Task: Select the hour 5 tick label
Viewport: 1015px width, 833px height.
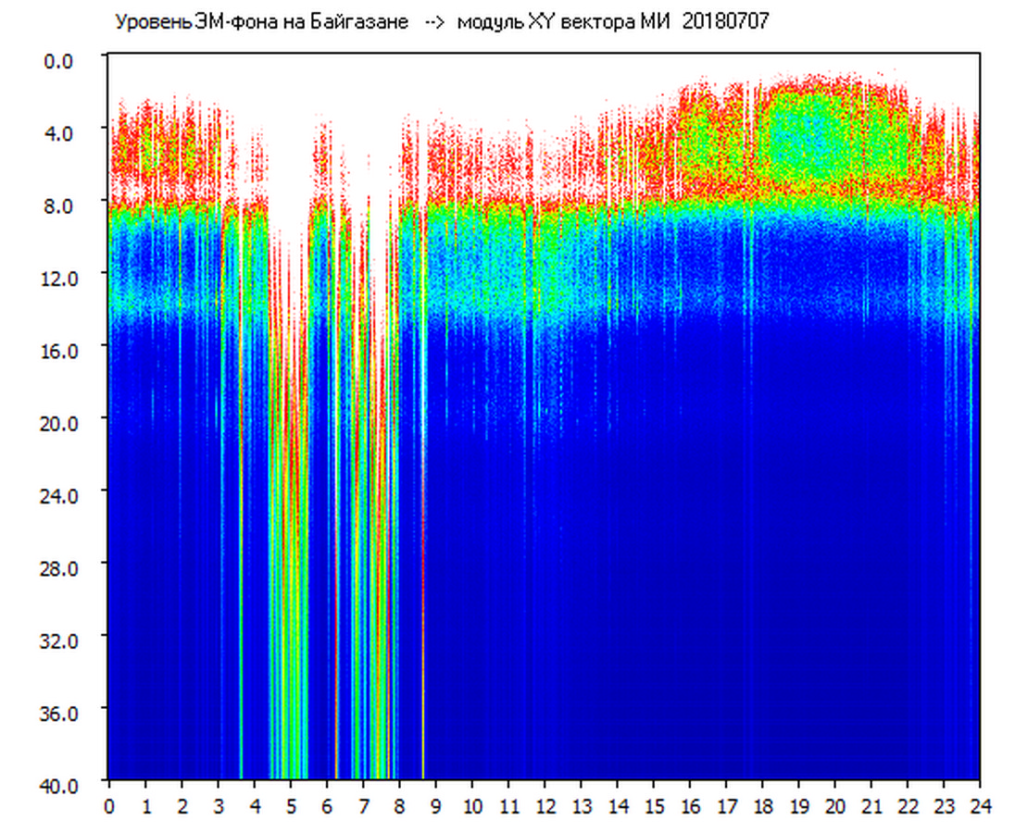Action: 291,805
